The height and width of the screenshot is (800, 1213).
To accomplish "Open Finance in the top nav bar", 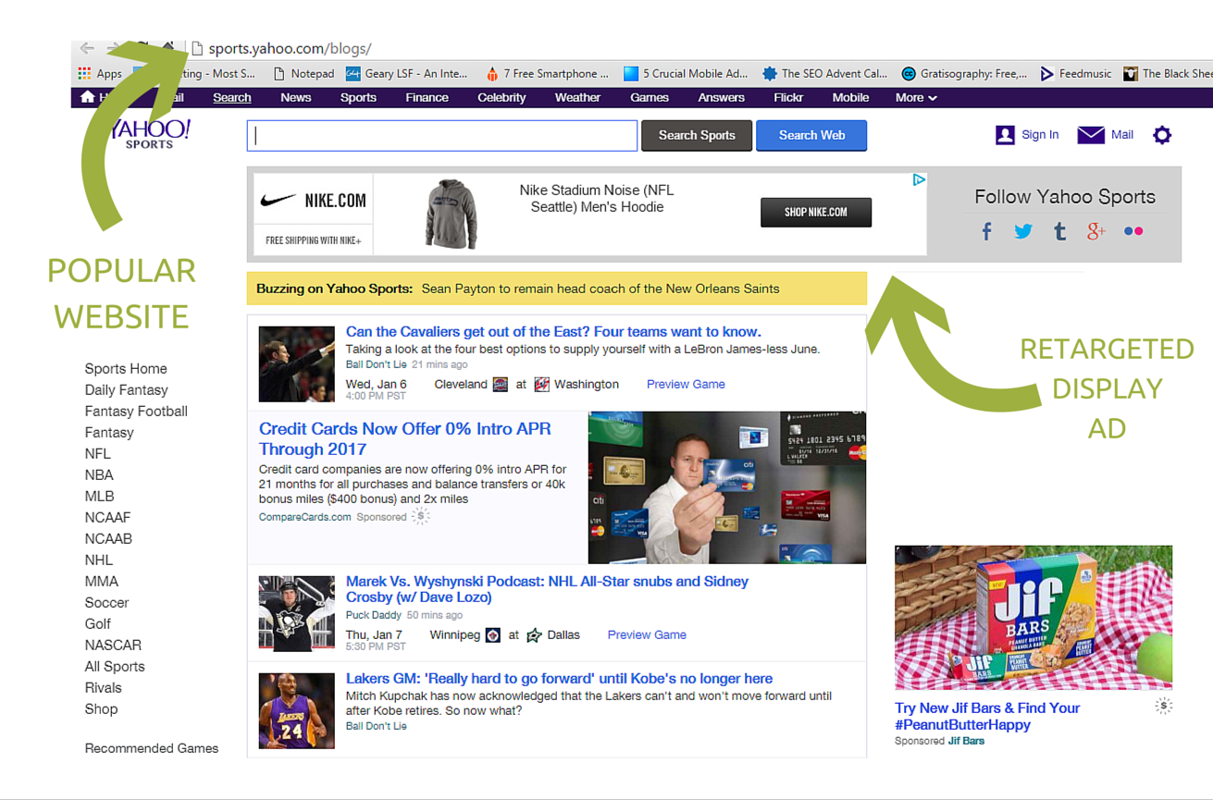I will click(427, 97).
